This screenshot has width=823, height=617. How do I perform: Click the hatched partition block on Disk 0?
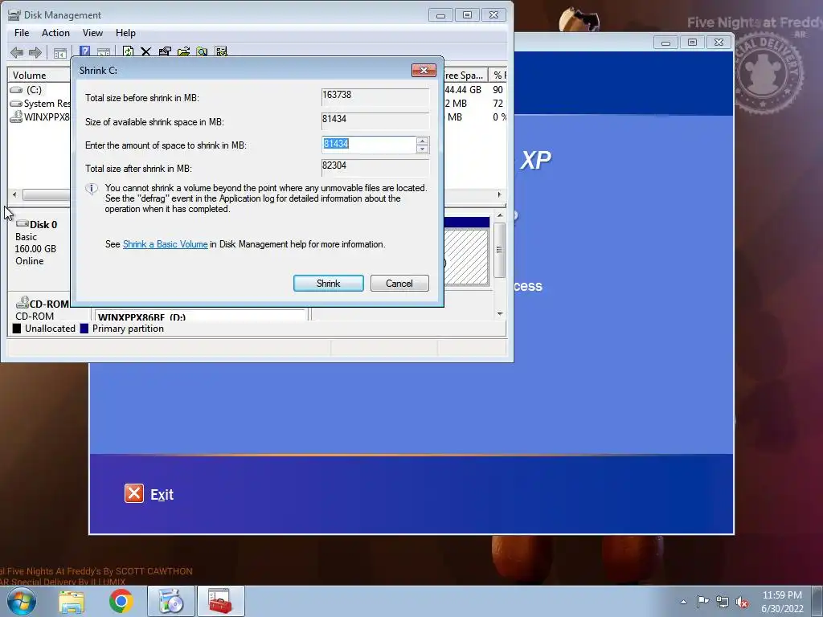[x=467, y=257]
